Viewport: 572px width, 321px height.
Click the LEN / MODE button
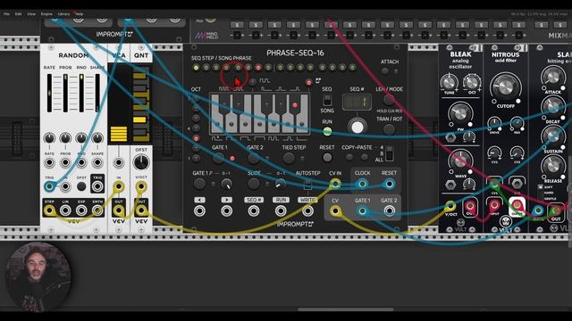[389, 99]
